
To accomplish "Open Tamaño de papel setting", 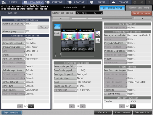I will coord(65,70).
